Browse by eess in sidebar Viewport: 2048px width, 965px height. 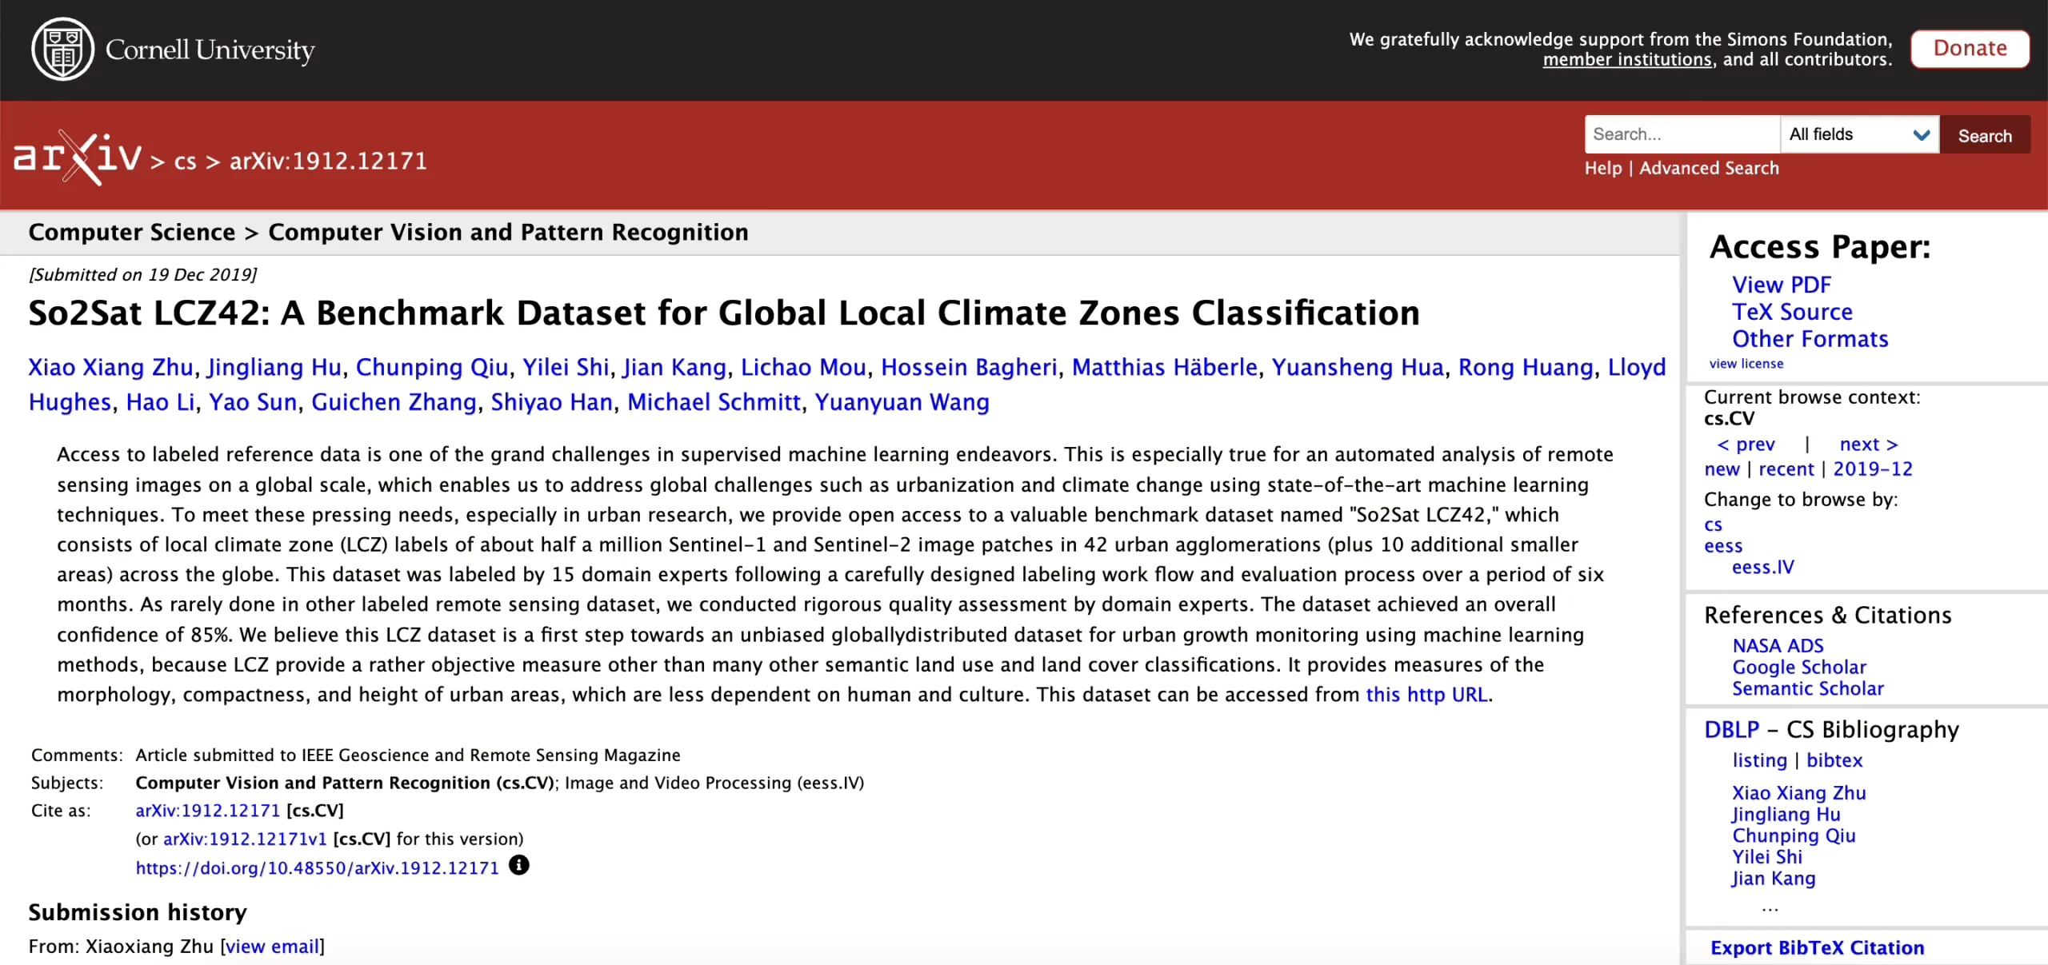pyautogui.click(x=1723, y=546)
